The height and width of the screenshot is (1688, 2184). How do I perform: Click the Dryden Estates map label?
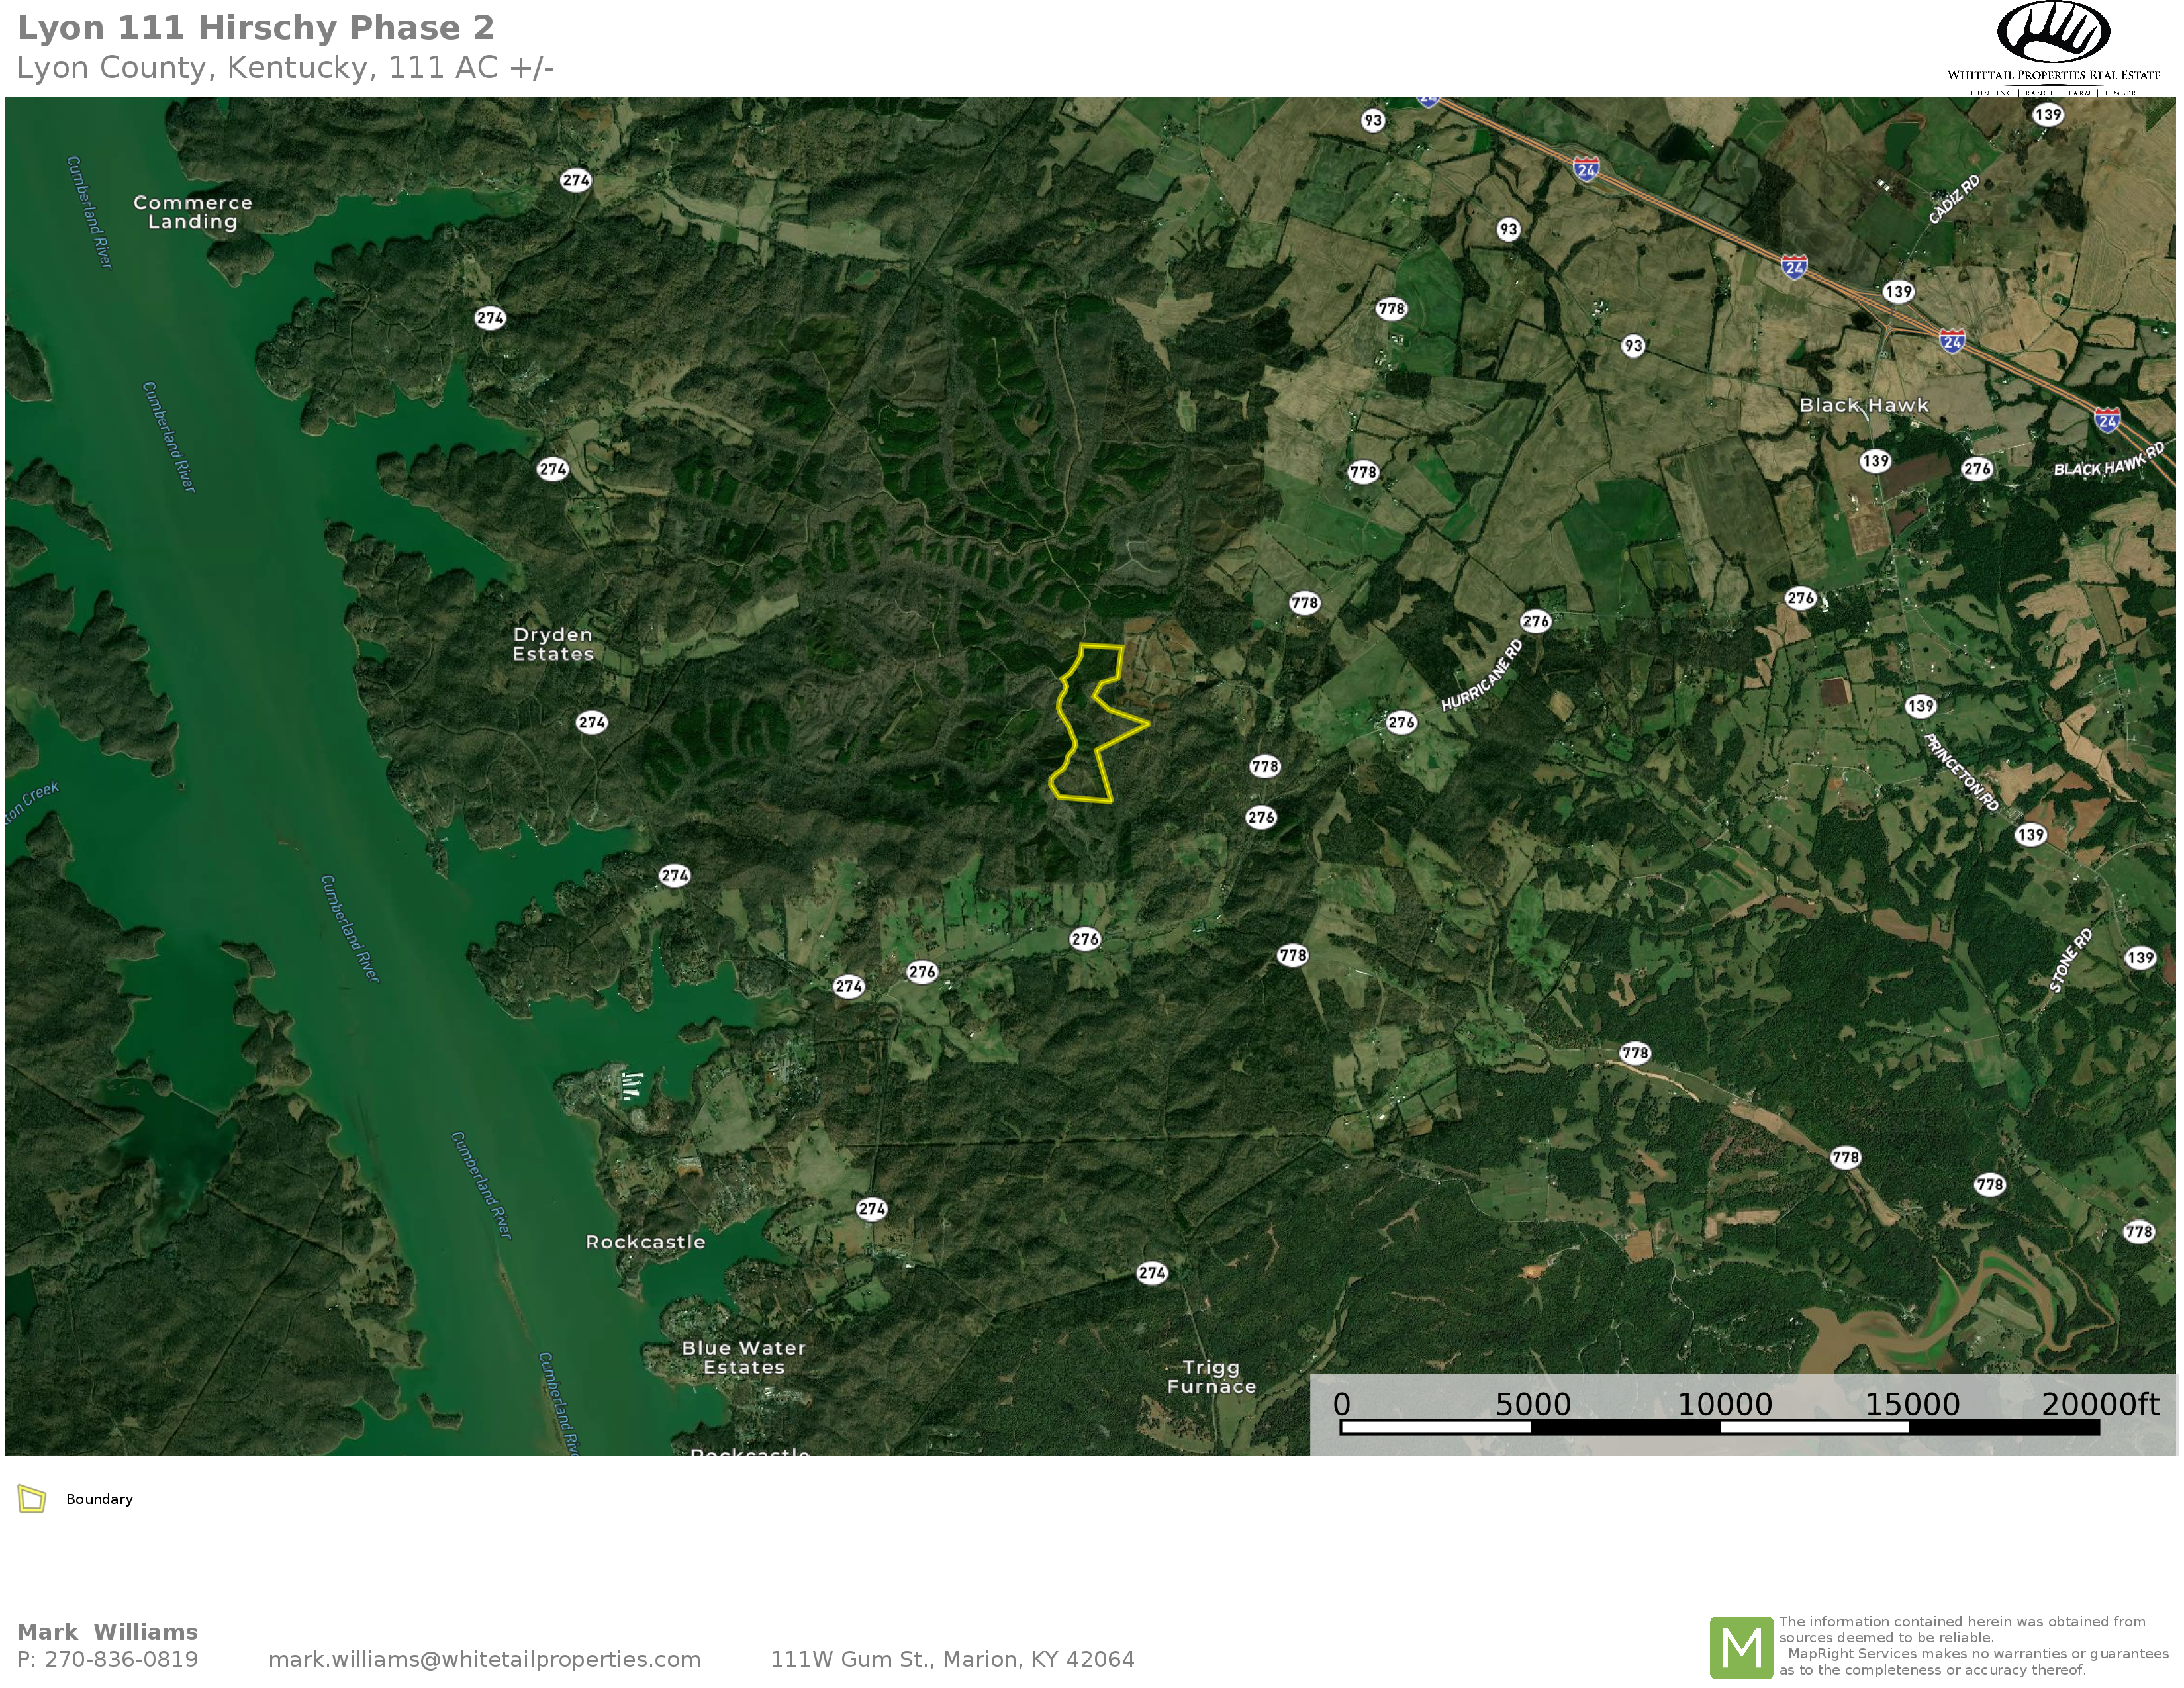pyautogui.click(x=553, y=644)
